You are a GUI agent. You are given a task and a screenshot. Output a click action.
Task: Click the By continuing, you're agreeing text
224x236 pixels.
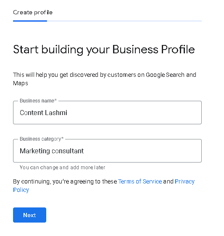coord(65,181)
